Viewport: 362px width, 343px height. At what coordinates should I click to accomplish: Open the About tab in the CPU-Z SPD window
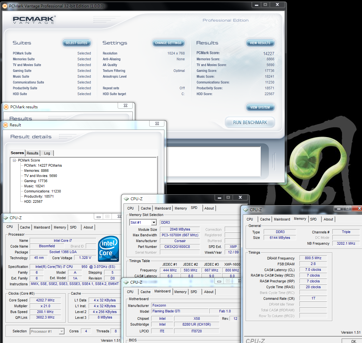click(x=209, y=208)
